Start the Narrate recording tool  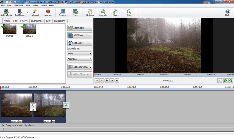pyautogui.click(x=48, y=13)
